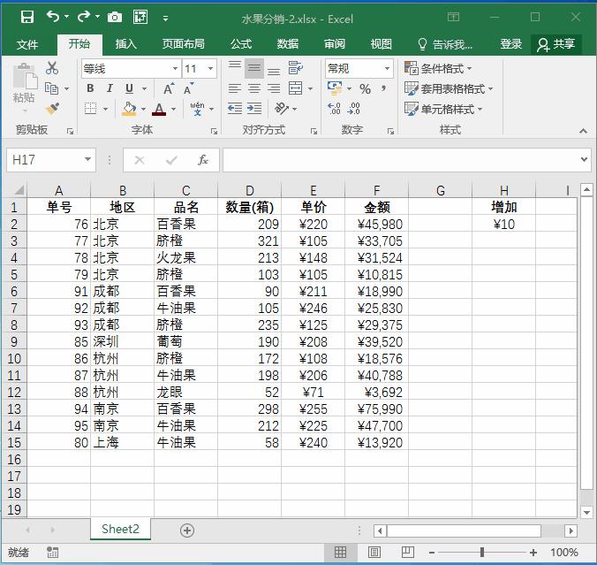Screen dimensions: 597x565
Task: Click the formula bar input field
Action: coord(400,160)
